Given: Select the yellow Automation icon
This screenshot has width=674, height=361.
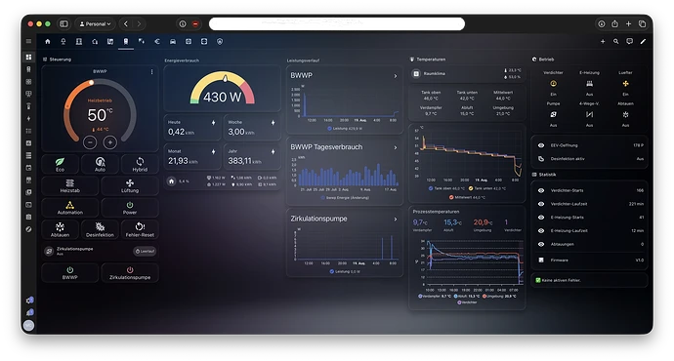Looking at the screenshot, I should coord(70,205).
